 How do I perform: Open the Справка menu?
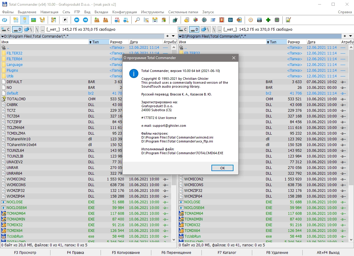point(345,12)
